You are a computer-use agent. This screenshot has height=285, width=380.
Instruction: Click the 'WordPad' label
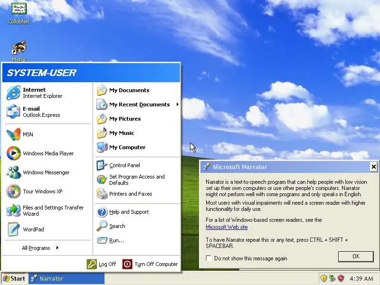click(33, 229)
